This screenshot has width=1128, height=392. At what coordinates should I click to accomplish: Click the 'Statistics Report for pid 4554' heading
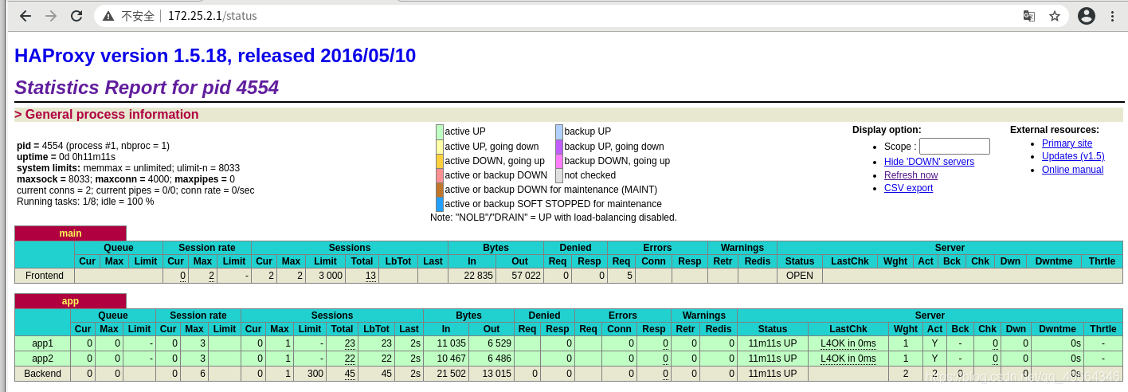pos(147,88)
